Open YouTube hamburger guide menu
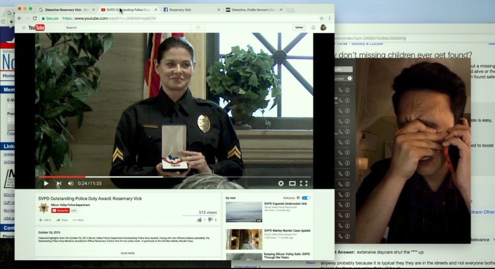 [24, 28]
